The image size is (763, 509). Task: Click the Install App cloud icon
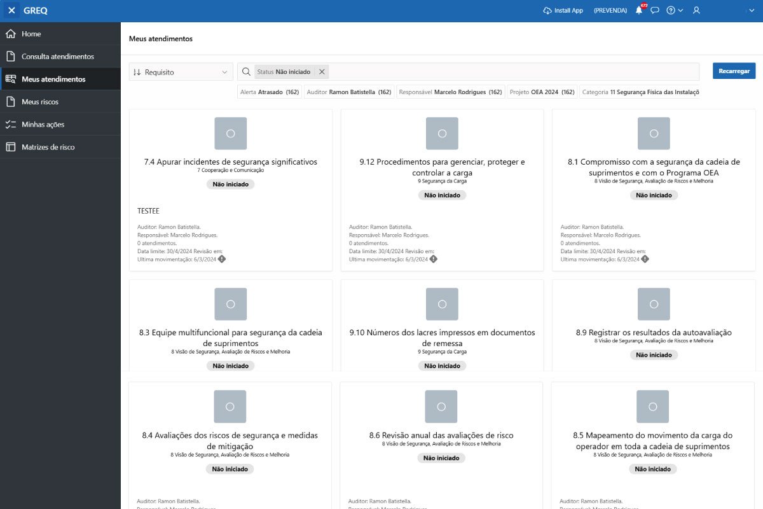tap(547, 11)
